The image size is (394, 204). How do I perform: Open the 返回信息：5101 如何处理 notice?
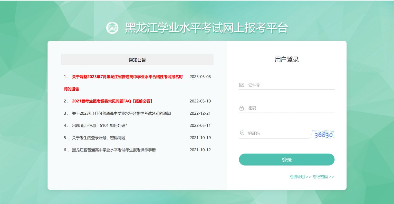[99, 126]
